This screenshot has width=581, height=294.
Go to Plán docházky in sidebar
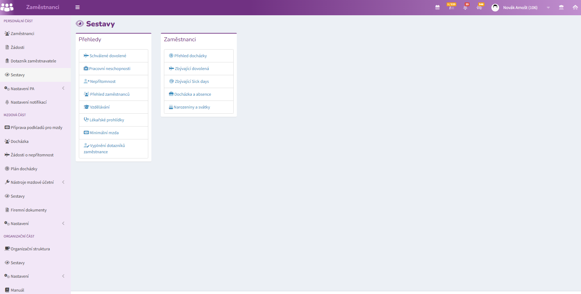click(x=24, y=169)
